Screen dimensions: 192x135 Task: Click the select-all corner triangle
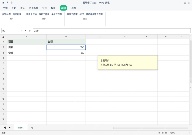(3, 37)
